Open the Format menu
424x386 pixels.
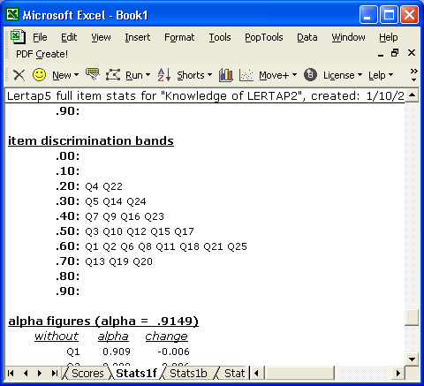(x=179, y=37)
